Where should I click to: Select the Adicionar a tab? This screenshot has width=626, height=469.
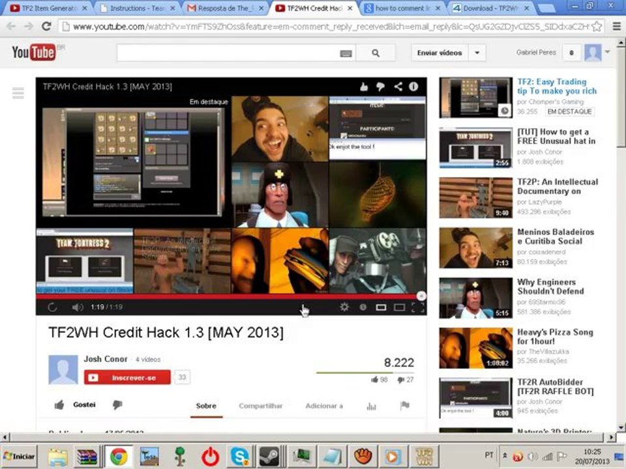click(x=324, y=406)
